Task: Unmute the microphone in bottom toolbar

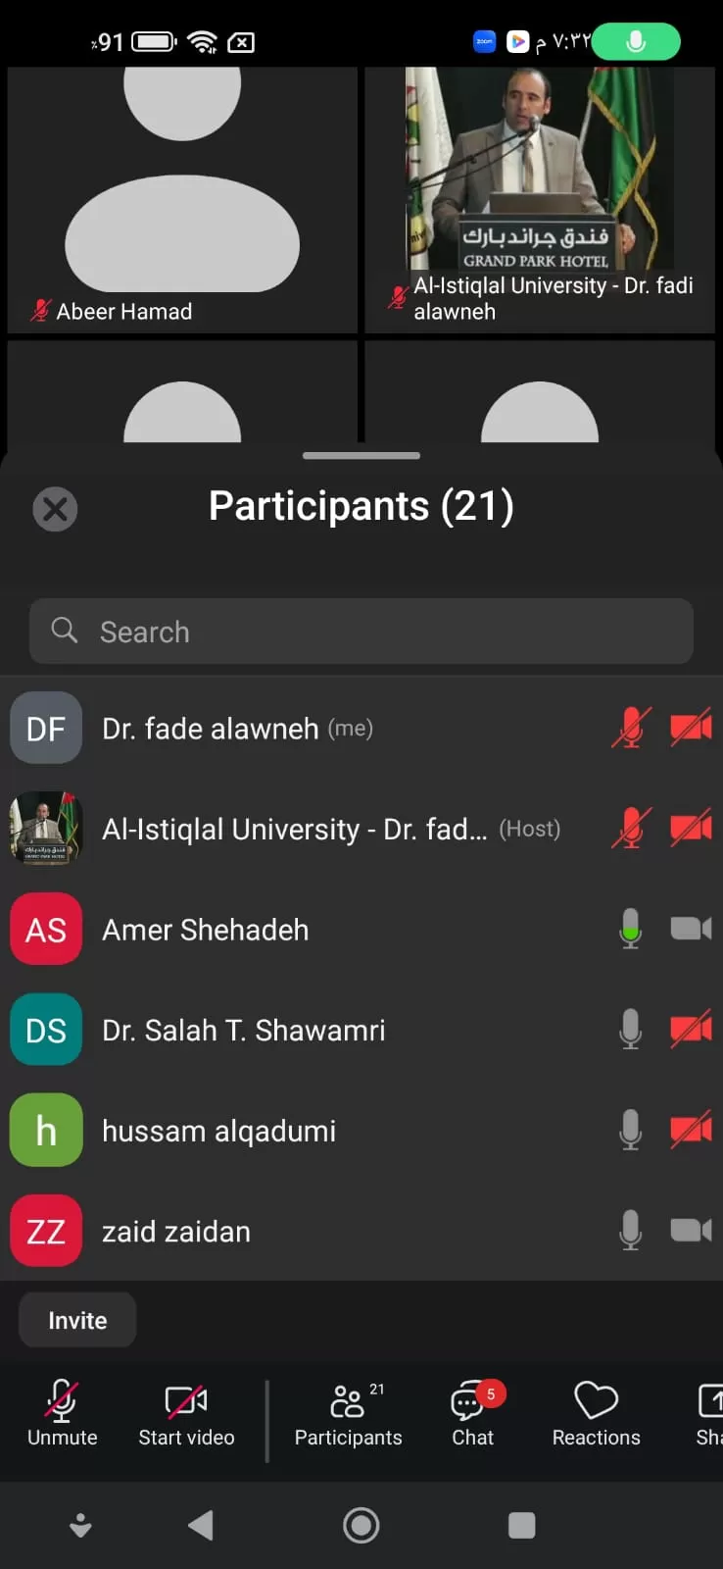Action: [x=62, y=1413]
